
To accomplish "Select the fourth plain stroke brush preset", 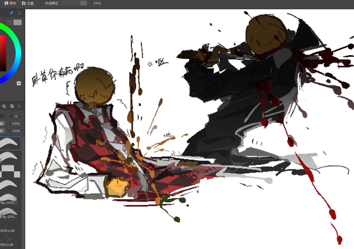I will pos(10,185).
